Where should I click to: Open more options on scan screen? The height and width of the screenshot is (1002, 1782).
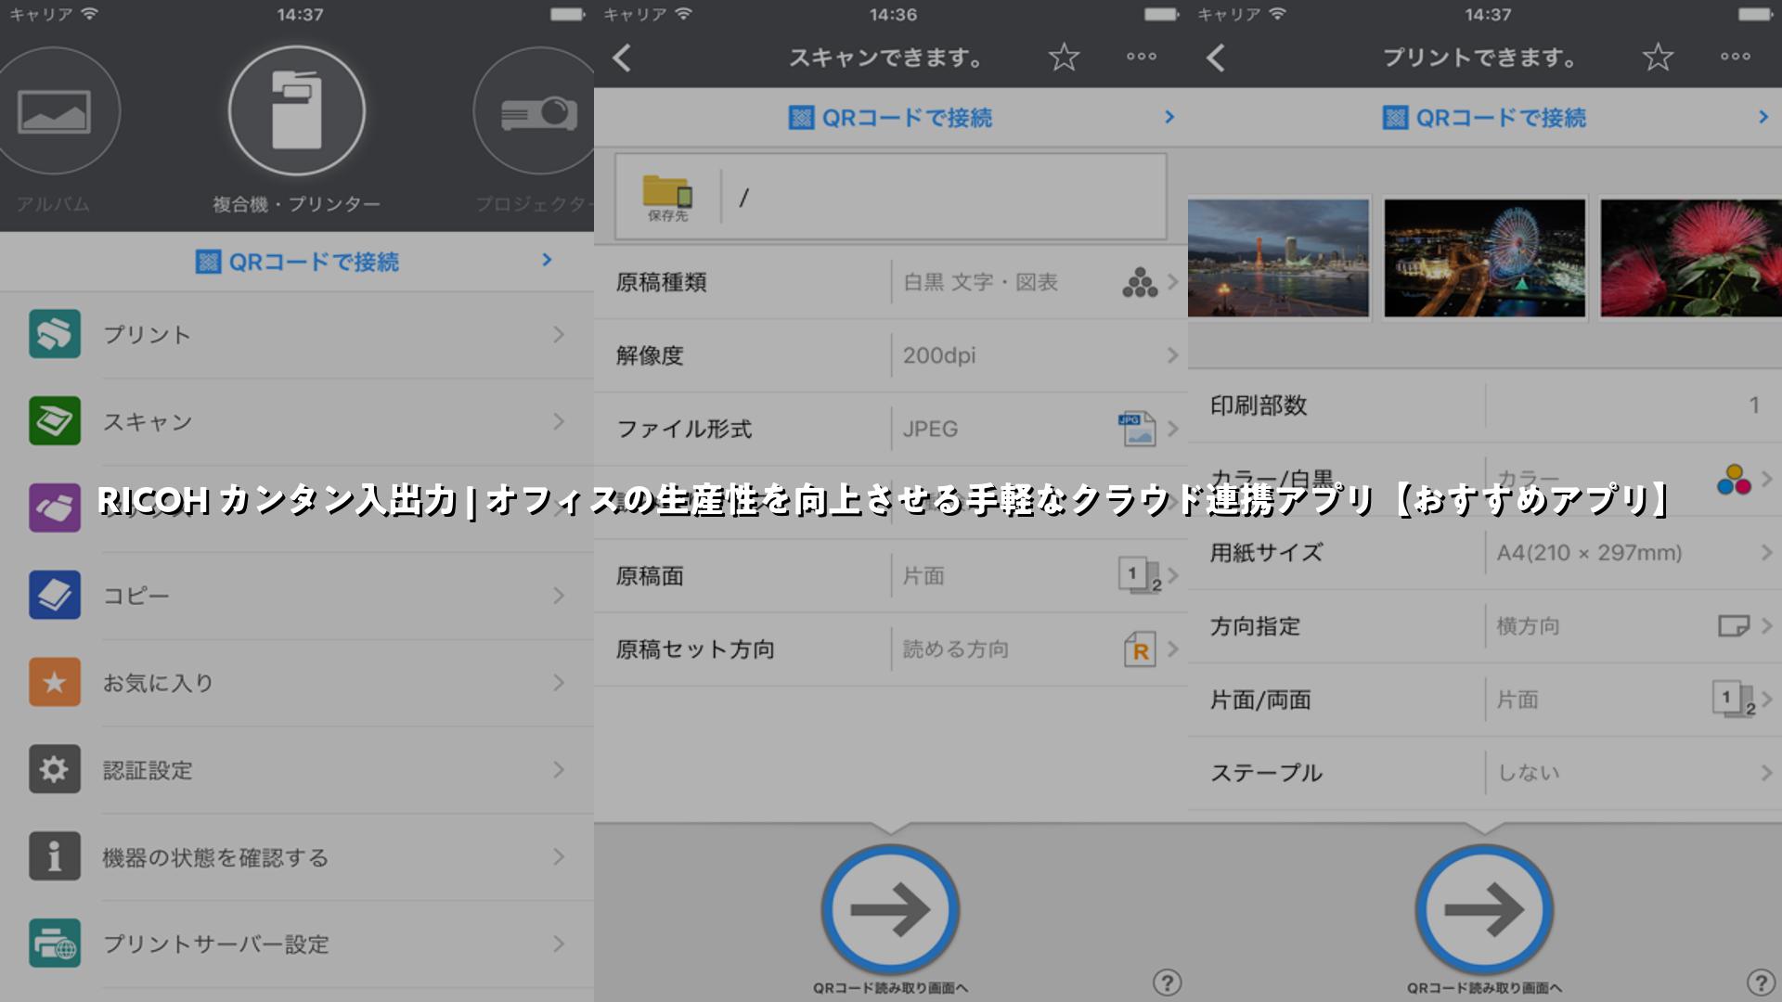coord(1142,57)
